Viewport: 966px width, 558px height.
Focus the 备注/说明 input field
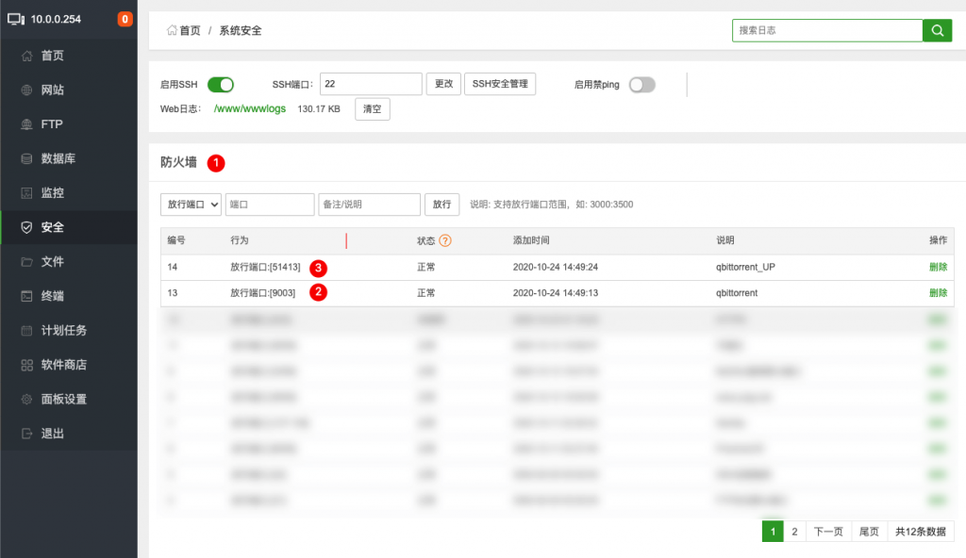coord(369,205)
